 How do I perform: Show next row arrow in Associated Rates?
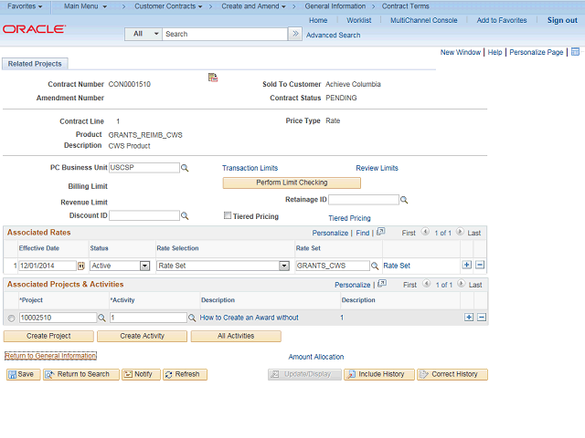coord(460,232)
